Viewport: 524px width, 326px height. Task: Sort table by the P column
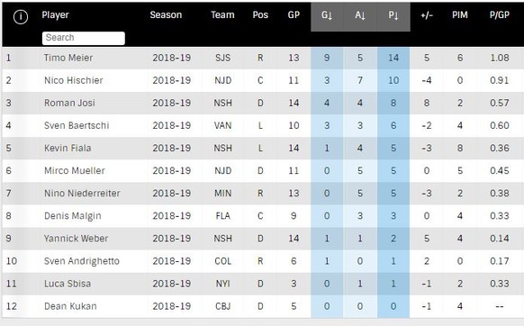point(393,15)
